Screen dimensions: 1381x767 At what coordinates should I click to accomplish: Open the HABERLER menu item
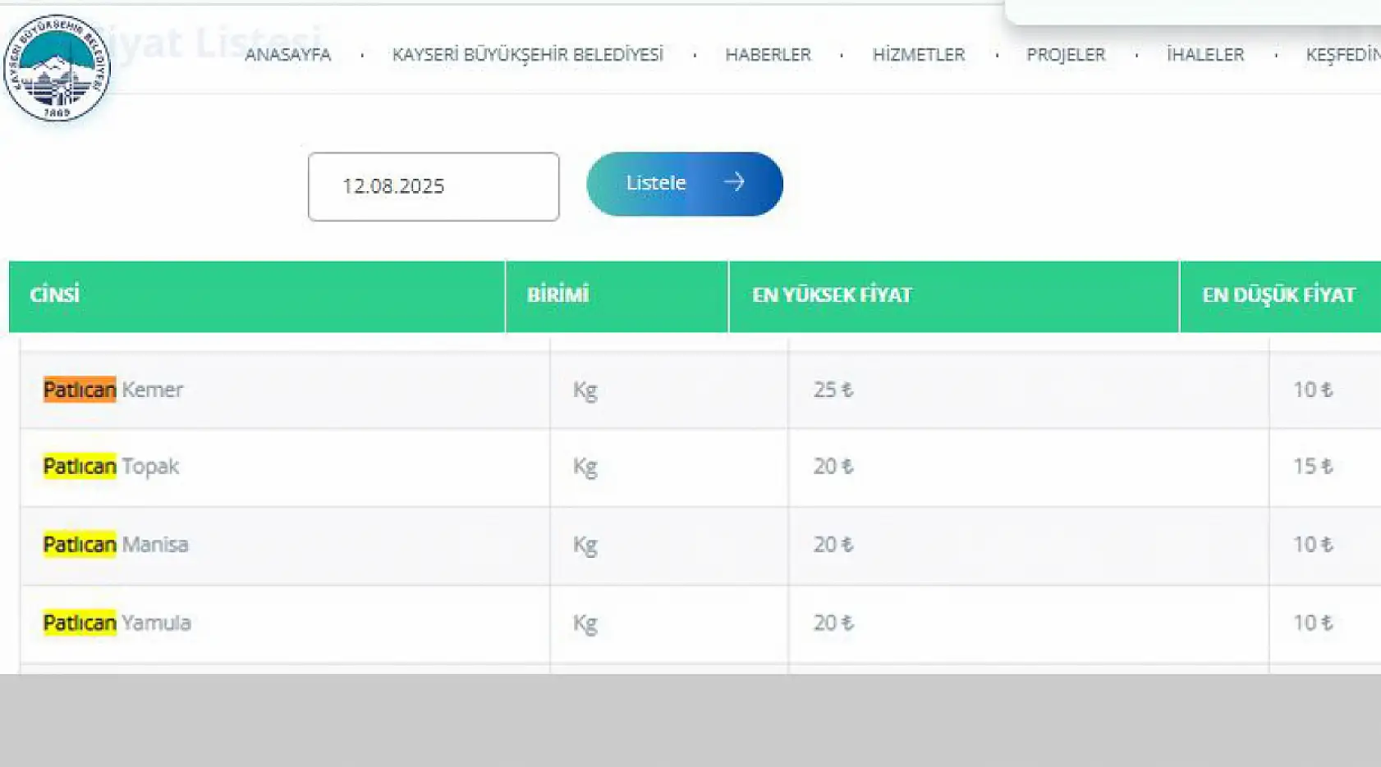point(767,54)
